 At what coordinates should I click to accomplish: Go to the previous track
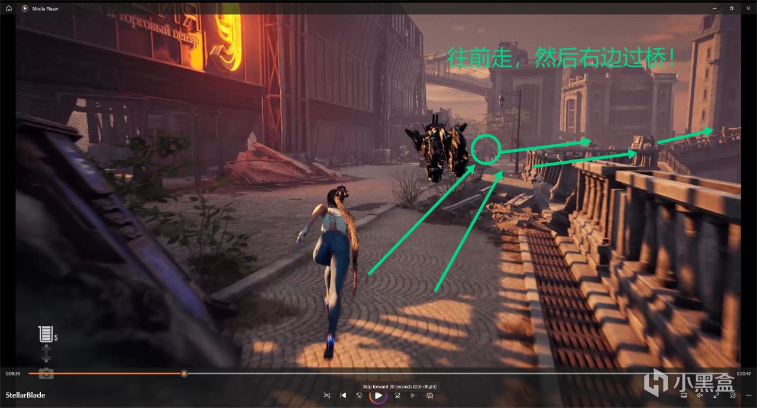343,395
